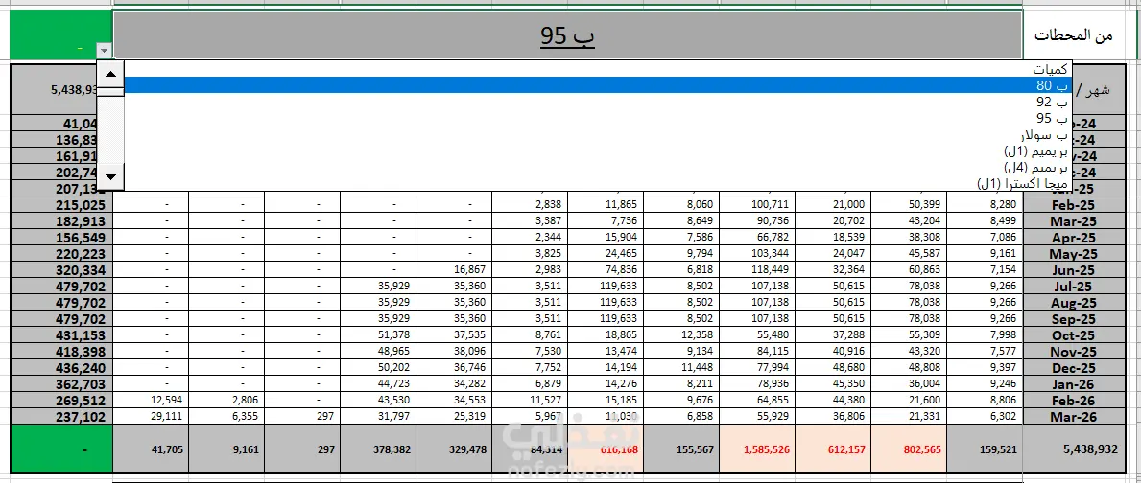Screen dimensions: 1141x483
Task: Click the row total 269,512 cell
Action: [x=61, y=401]
